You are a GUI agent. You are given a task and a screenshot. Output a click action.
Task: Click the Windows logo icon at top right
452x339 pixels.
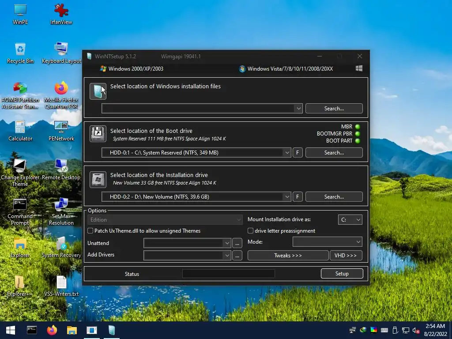(x=359, y=68)
